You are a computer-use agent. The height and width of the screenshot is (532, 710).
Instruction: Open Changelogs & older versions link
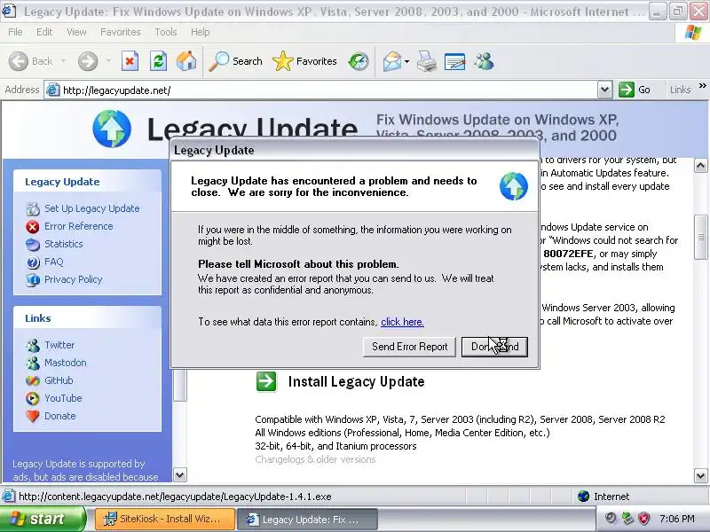coord(315,459)
